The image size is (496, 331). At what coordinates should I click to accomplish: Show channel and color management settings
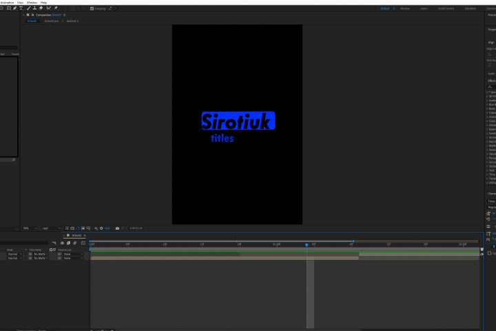[96, 228]
